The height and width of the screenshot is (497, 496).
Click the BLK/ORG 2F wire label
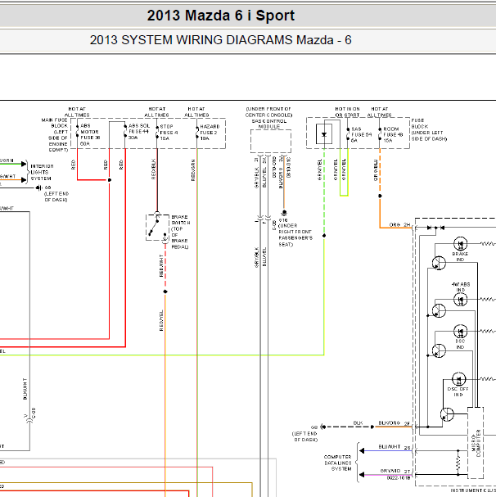pyautogui.click(x=394, y=423)
